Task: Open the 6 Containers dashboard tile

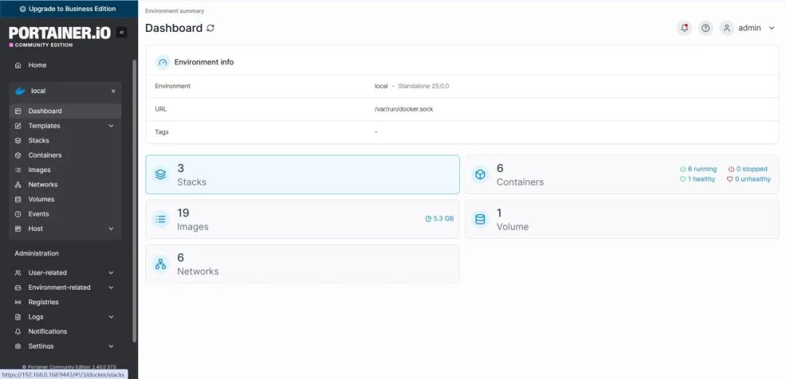Action: pos(622,174)
